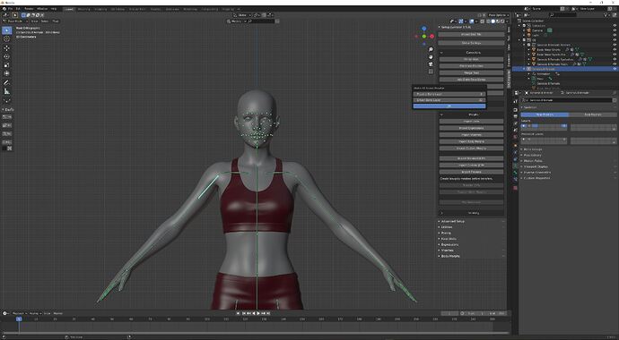The image size is (619, 340).
Task: Click the viewport zoom magnifier icon
Action: [431, 49]
